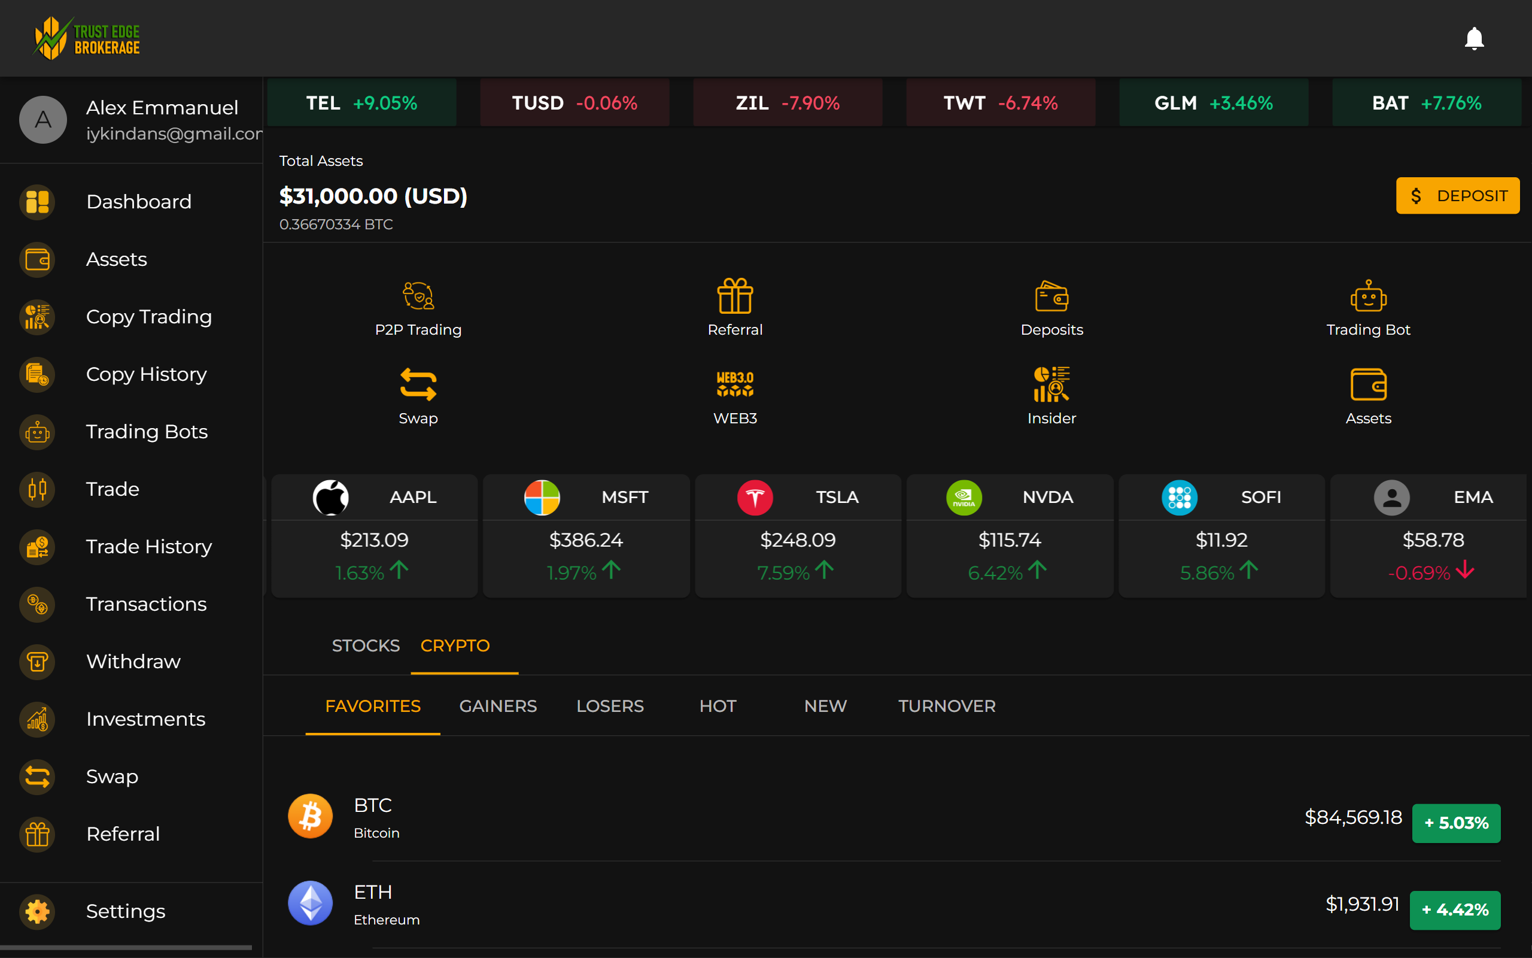Open the Assets wallet sidebar icon
Viewport: 1532px width, 958px height.
[x=37, y=260]
